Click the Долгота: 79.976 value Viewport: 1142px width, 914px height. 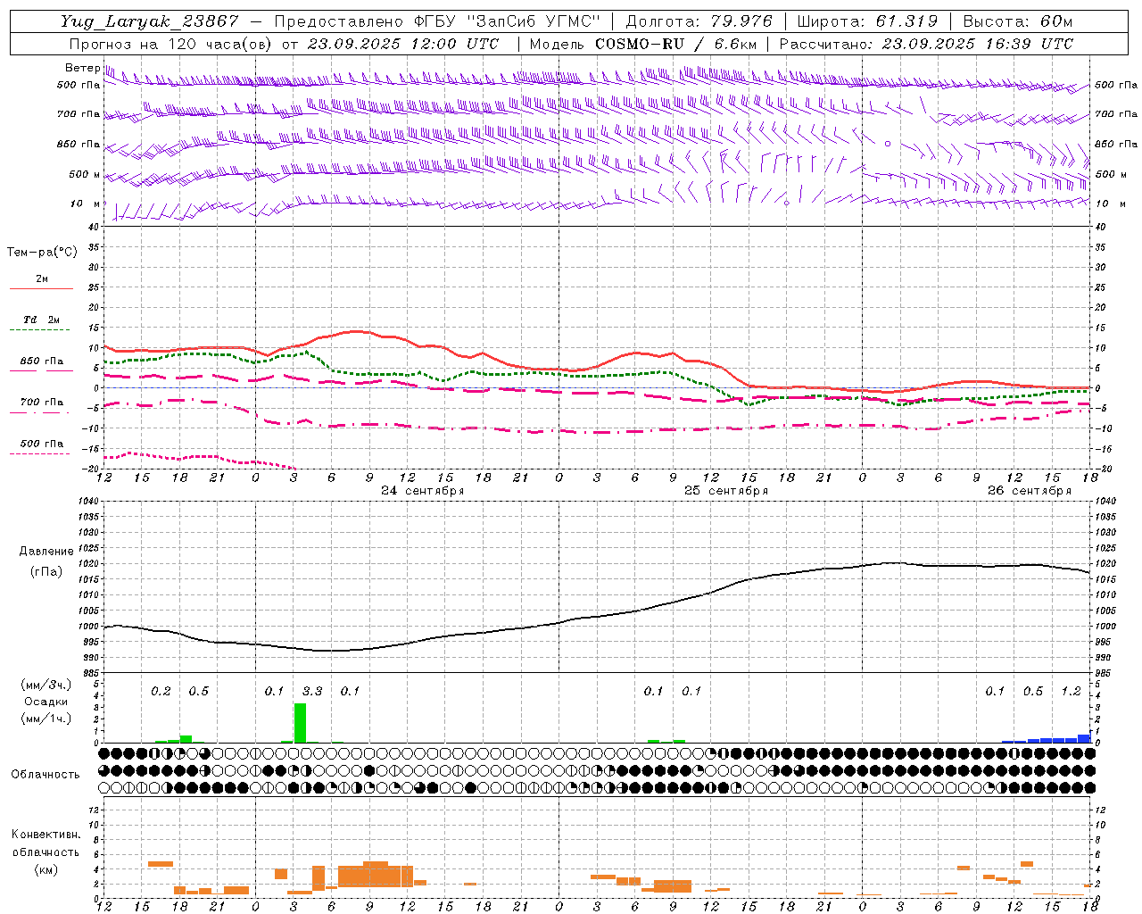click(x=699, y=21)
